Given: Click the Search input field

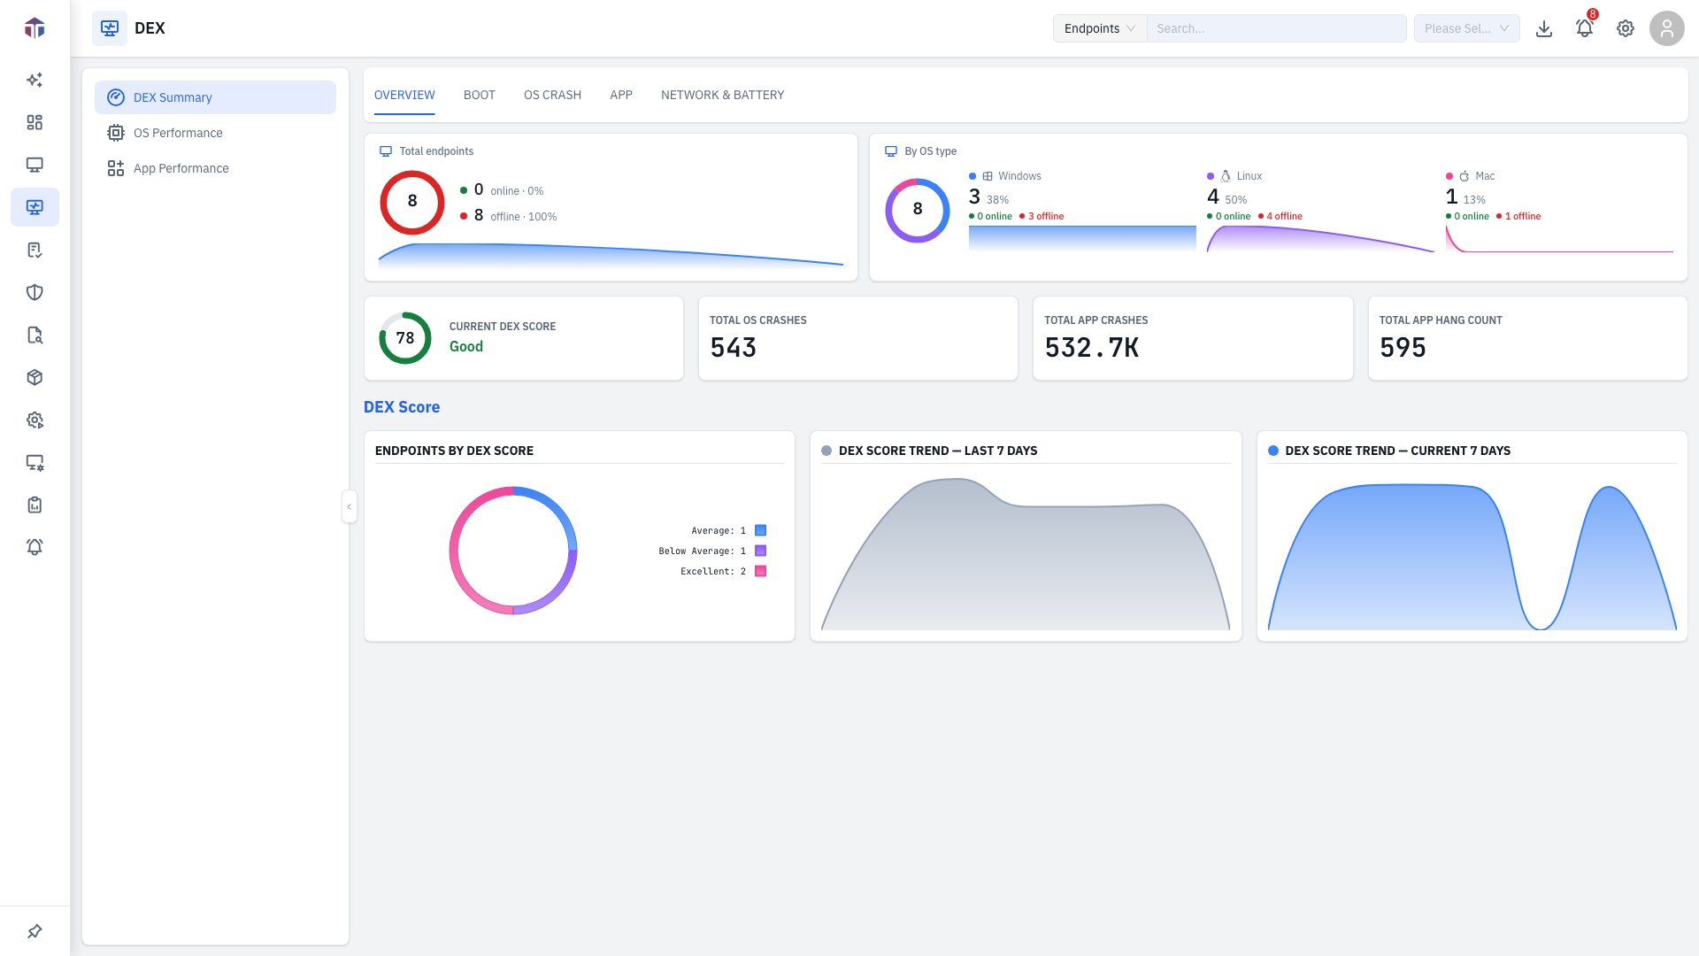Looking at the screenshot, I should tap(1277, 28).
